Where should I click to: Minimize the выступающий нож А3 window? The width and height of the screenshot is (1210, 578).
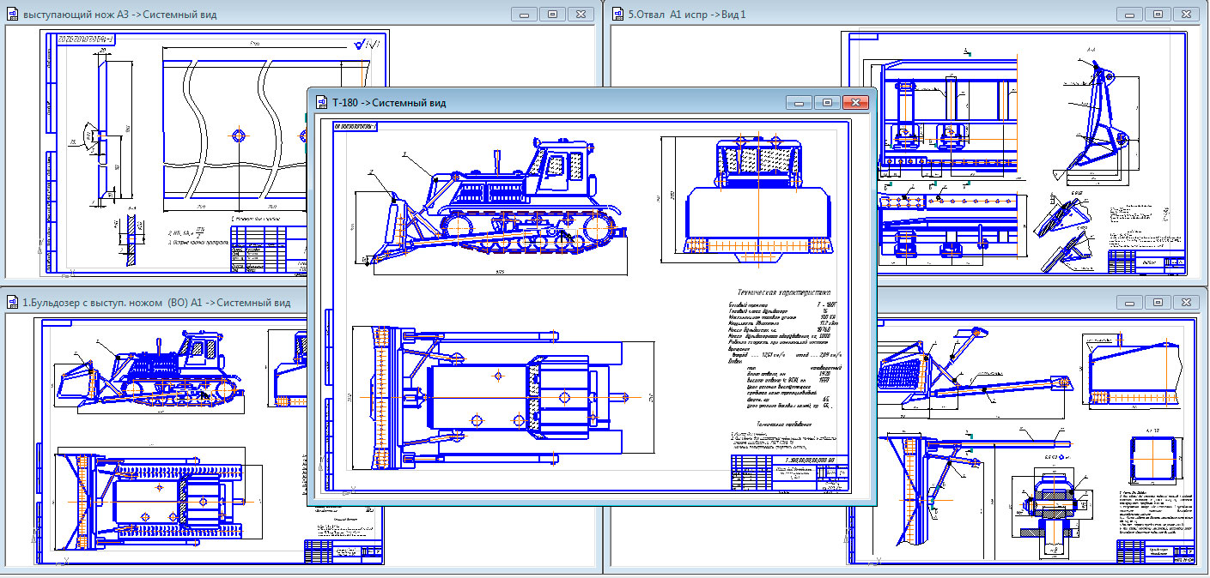click(x=524, y=15)
